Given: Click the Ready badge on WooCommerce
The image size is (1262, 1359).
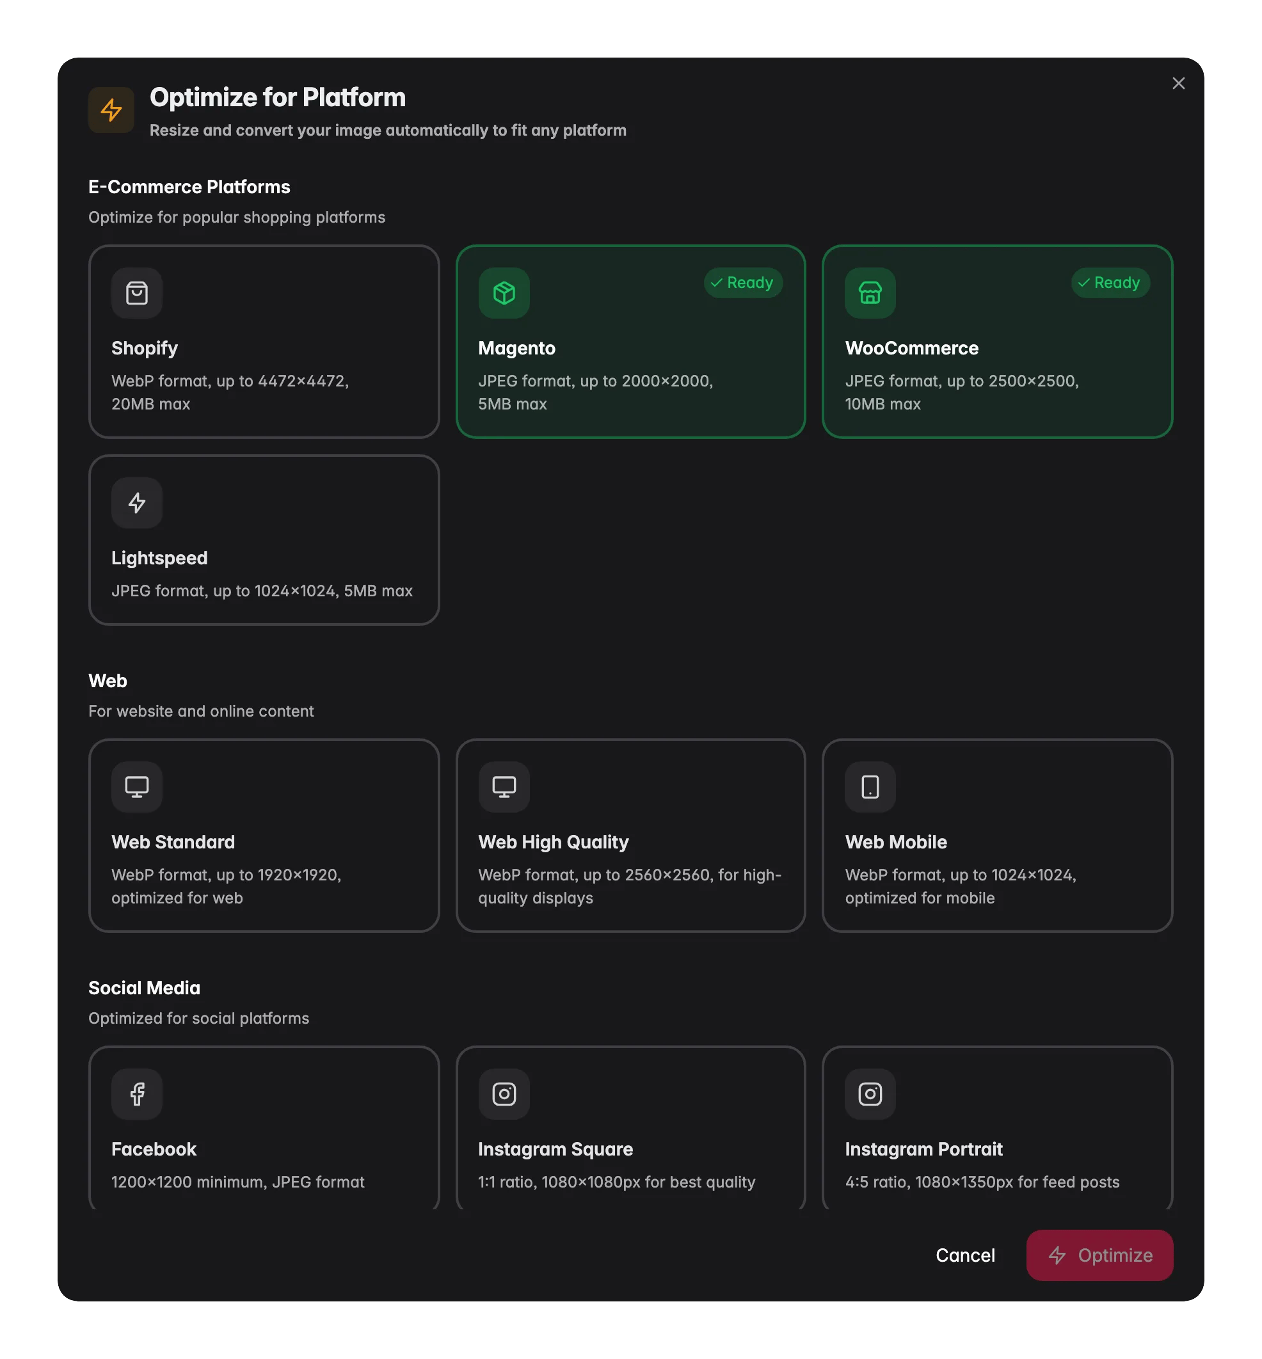Looking at the screenshot, I should (1110, 283).
